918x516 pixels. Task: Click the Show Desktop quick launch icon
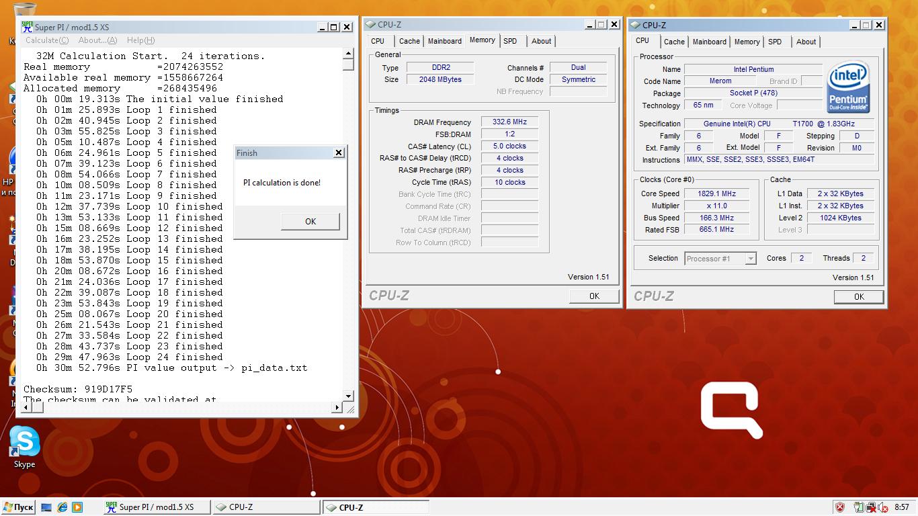pyautogui.click(x=46, y=507)
